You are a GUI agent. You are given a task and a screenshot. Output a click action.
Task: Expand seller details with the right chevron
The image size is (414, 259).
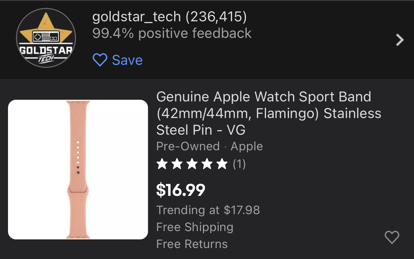coord(399,40)
